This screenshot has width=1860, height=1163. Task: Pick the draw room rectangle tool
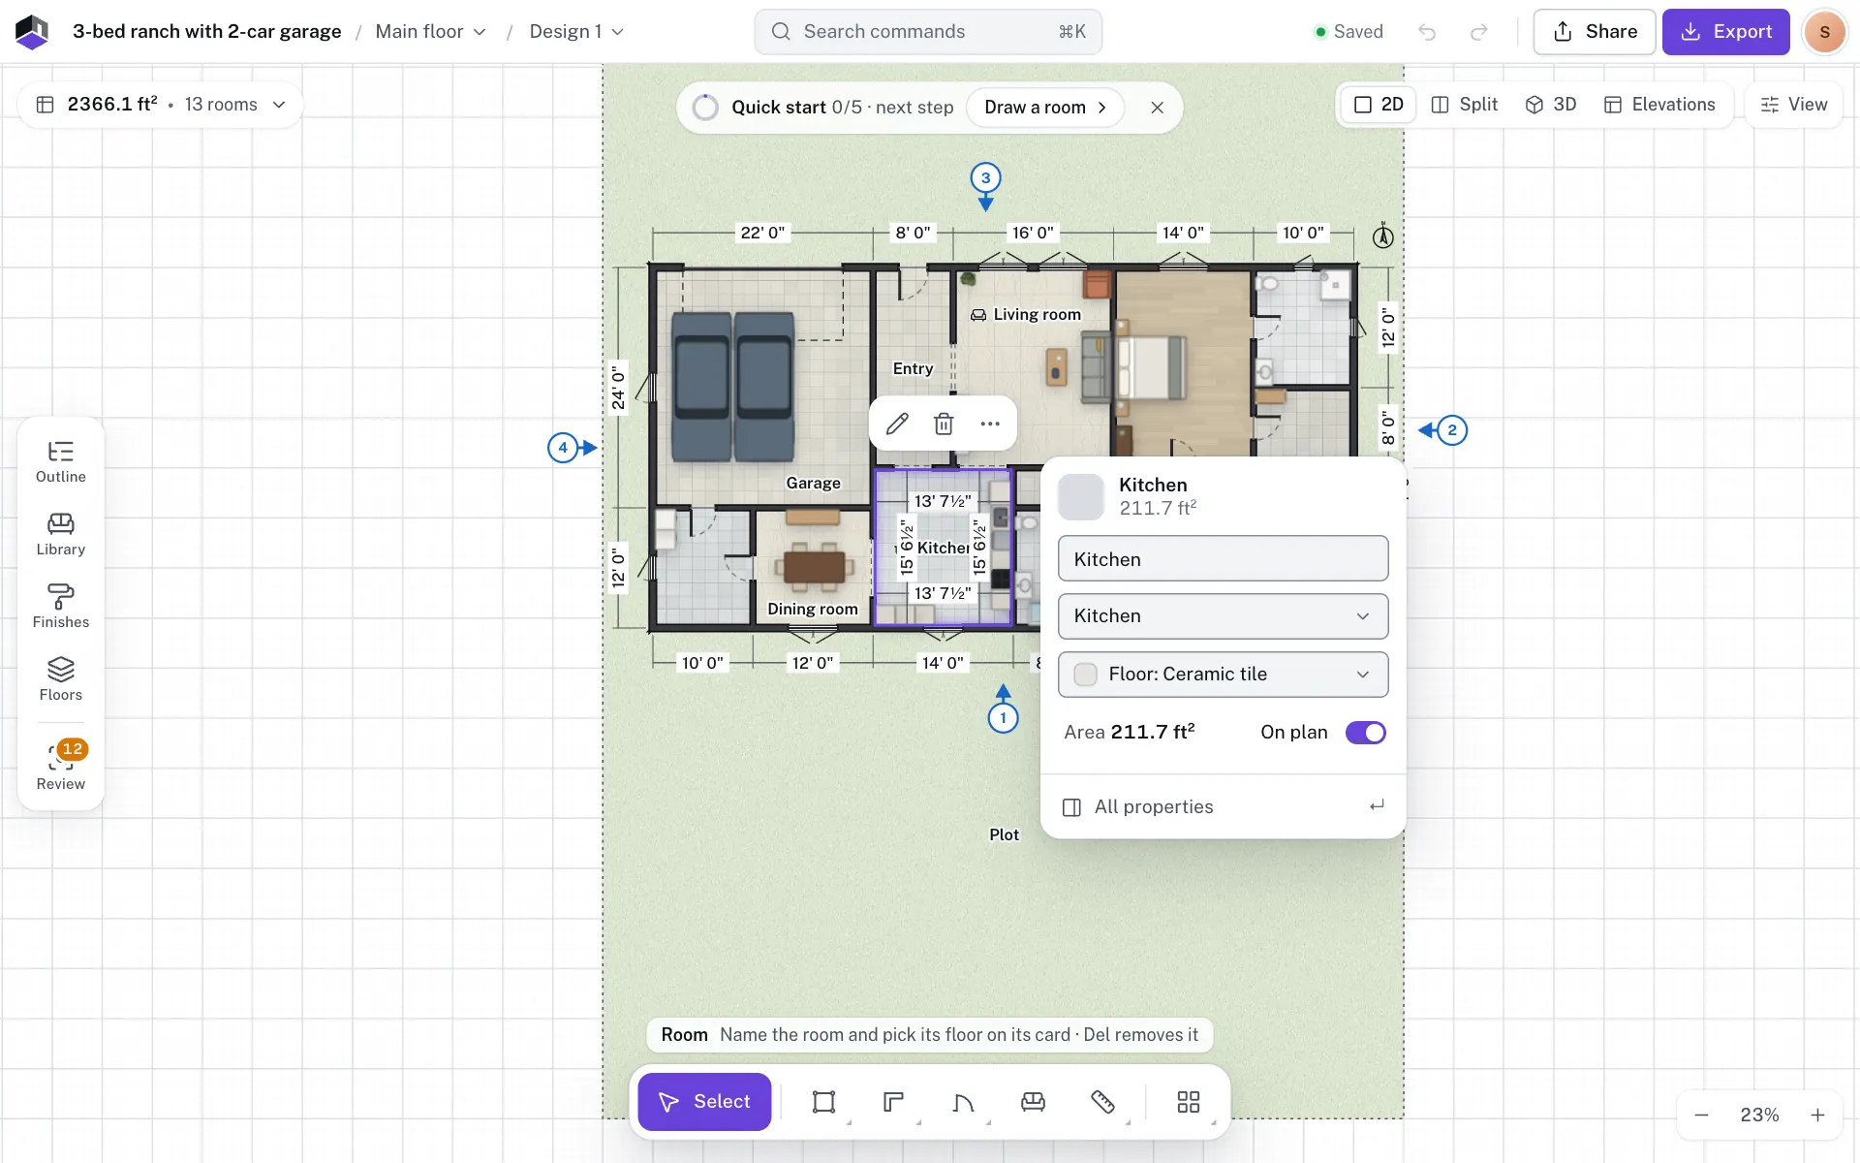[823, 1102]
